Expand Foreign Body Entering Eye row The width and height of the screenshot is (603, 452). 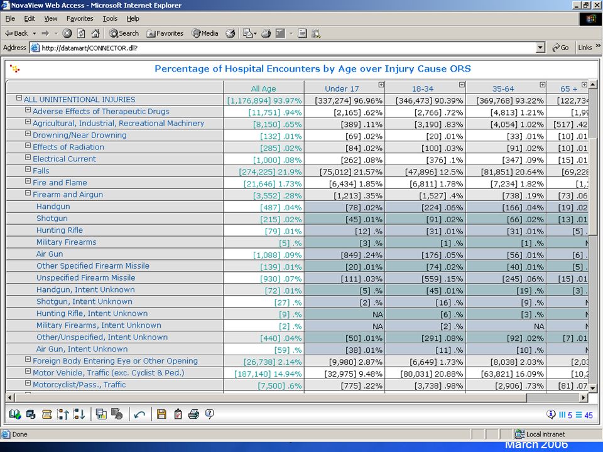[x=28, y=359]
